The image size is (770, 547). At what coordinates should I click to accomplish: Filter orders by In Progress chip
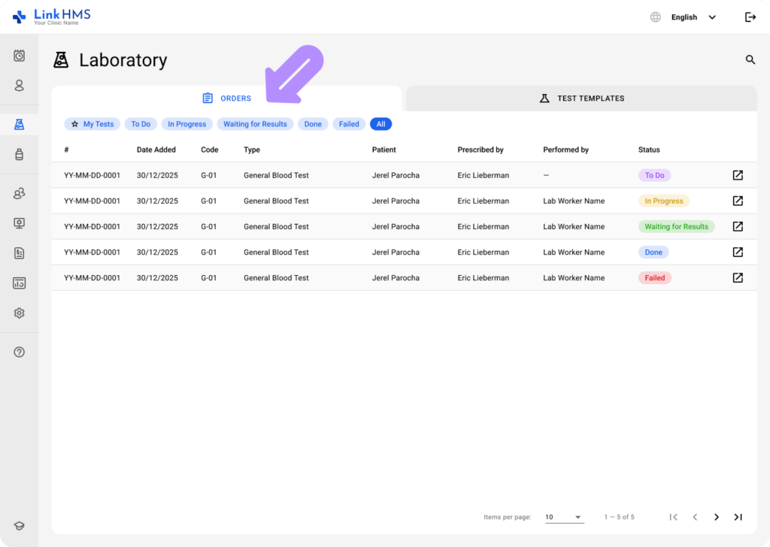point(186,124)
